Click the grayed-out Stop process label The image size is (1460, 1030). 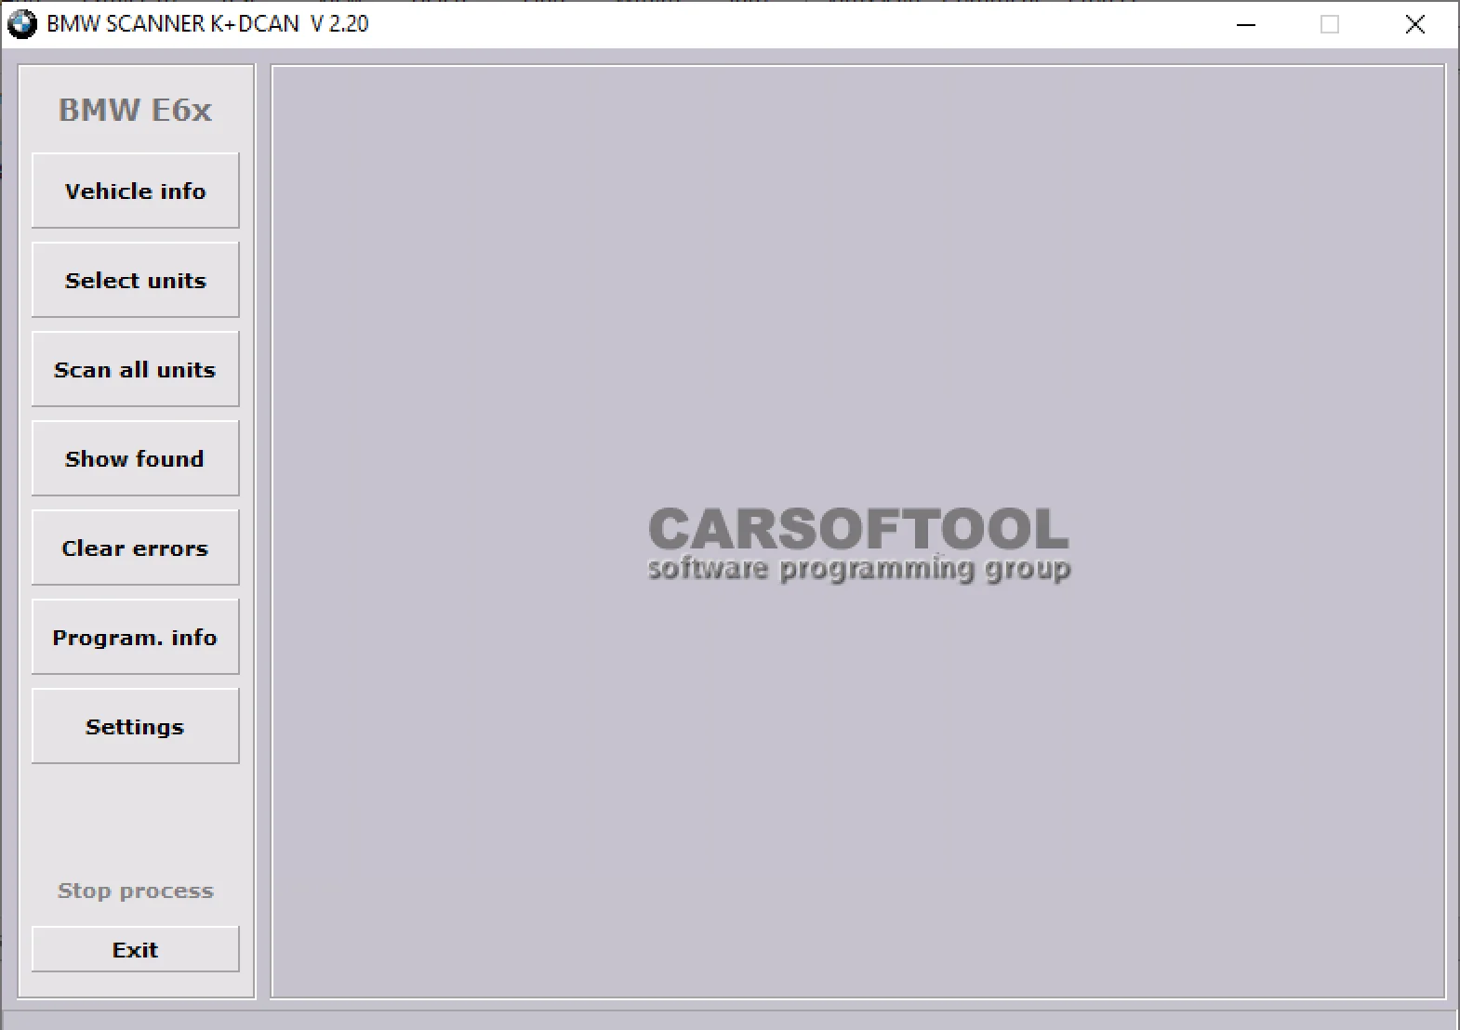point(135,891)
